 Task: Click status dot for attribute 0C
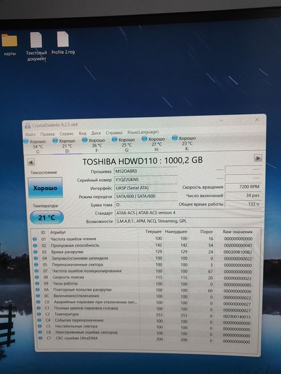(x=38, y=296)
